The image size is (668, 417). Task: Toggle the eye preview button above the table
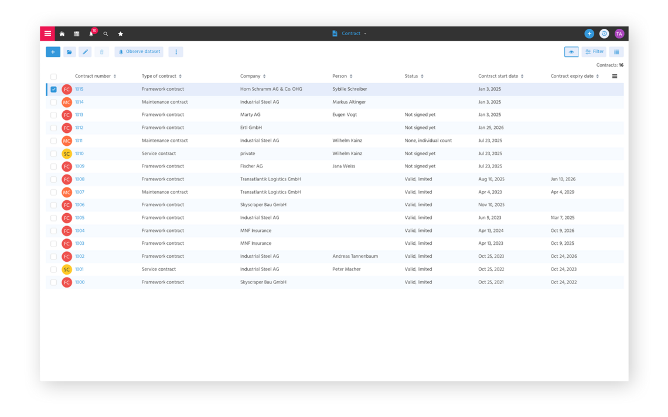click(x=571, y=52)
